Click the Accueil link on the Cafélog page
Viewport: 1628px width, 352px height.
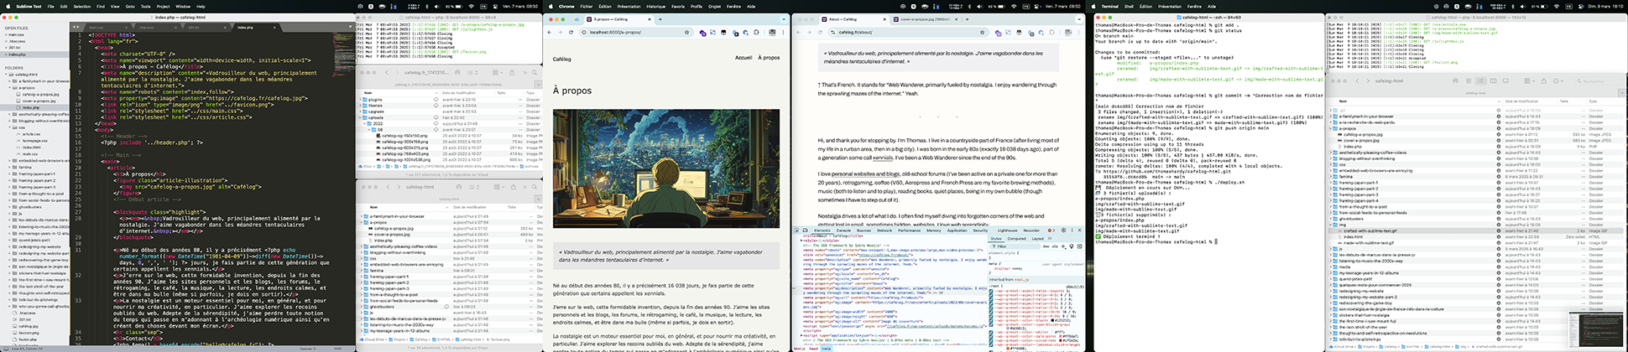[744, 58]
